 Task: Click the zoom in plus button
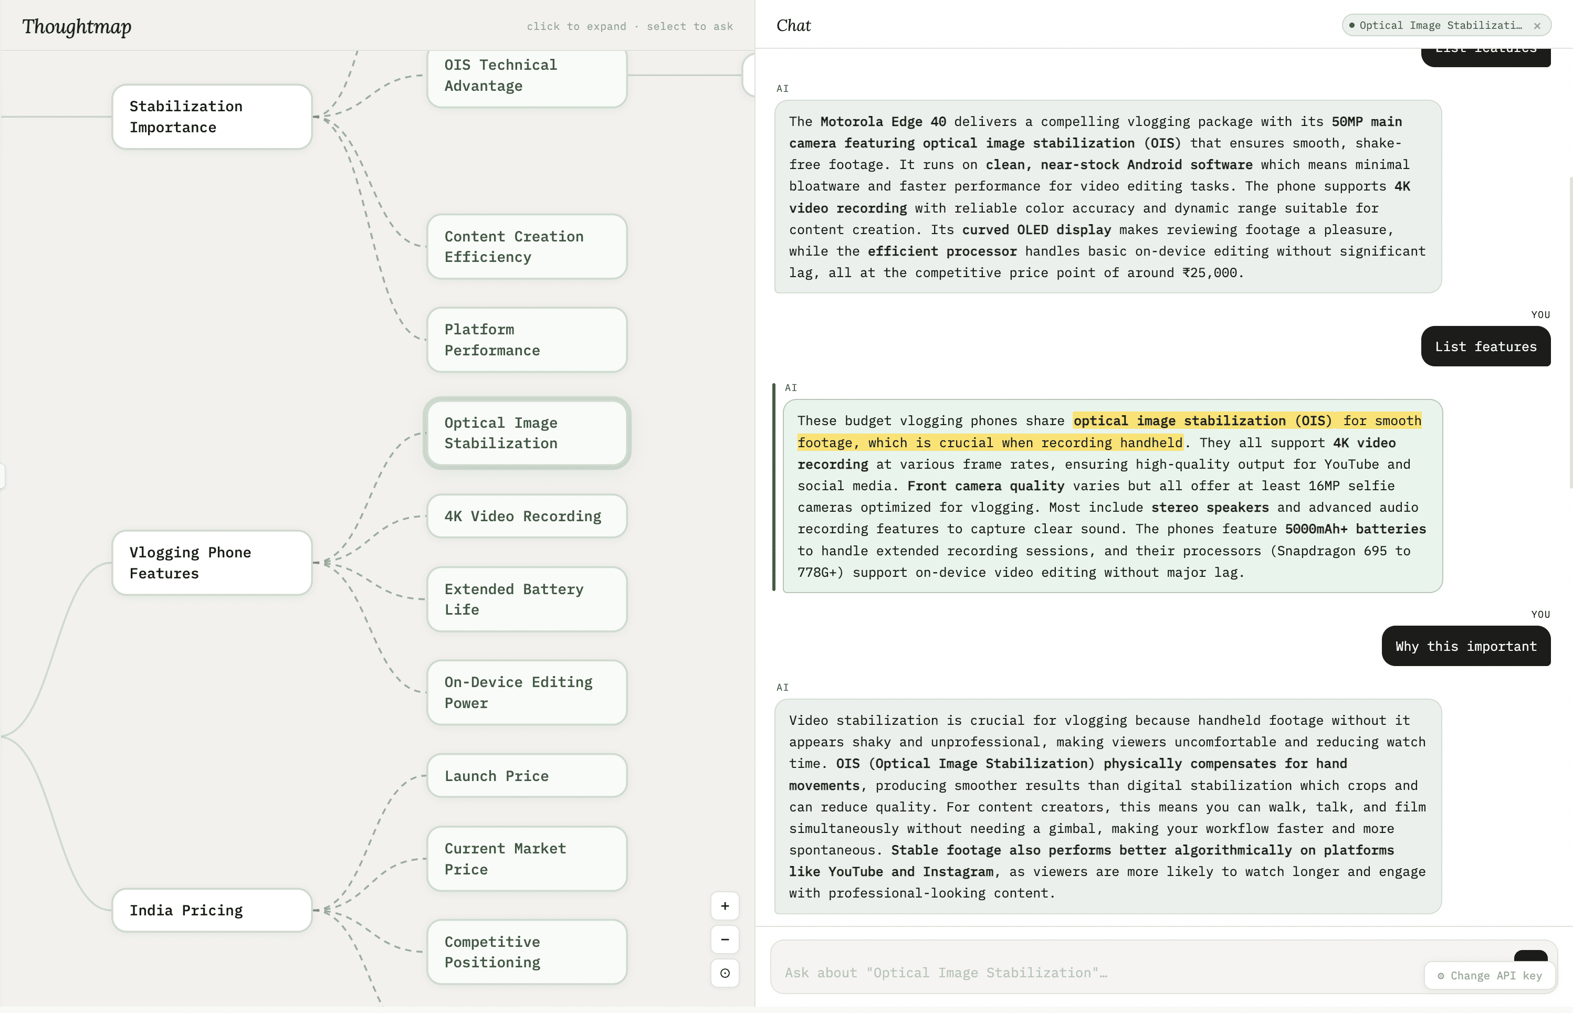tap(725, 906)
